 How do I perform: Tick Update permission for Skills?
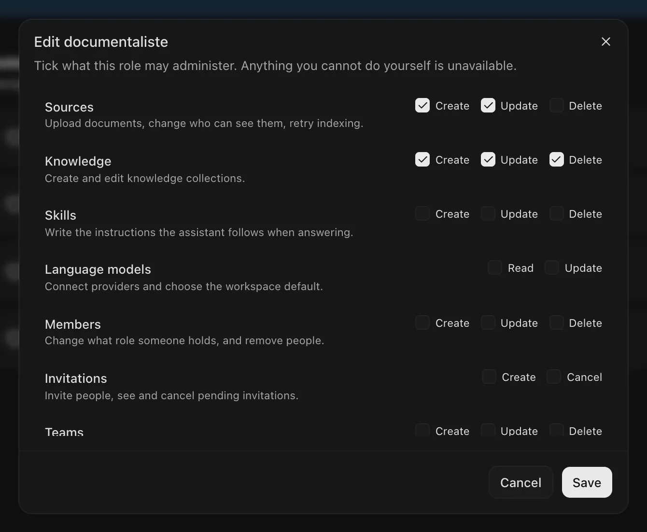click(x=488, y=214)
